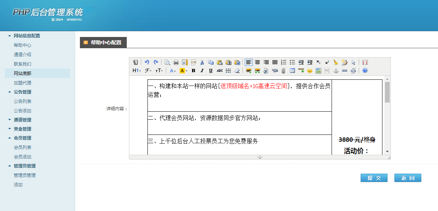Click the print icon in editor toolbar
The height and width of the screenshot is (211, 438).
pyautogui.click(x=176, y=62)
